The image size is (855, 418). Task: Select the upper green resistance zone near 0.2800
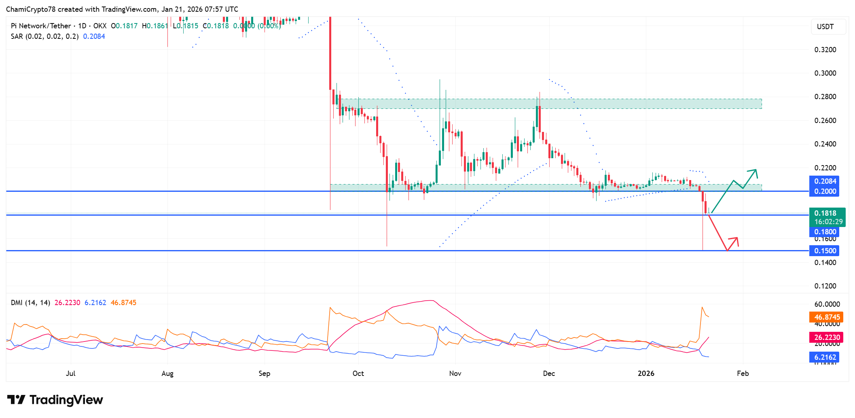click(x=549, y=104)
